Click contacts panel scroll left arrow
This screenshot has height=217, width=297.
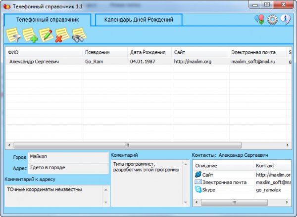tap(197, 202)
